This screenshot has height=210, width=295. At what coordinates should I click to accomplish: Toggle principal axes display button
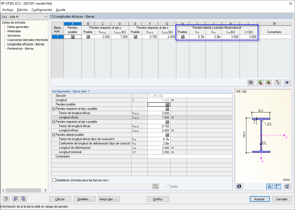pyautogui.click(x=278, y=186)
